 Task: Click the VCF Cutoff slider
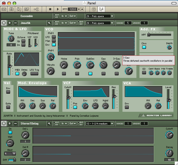(68, 99)
